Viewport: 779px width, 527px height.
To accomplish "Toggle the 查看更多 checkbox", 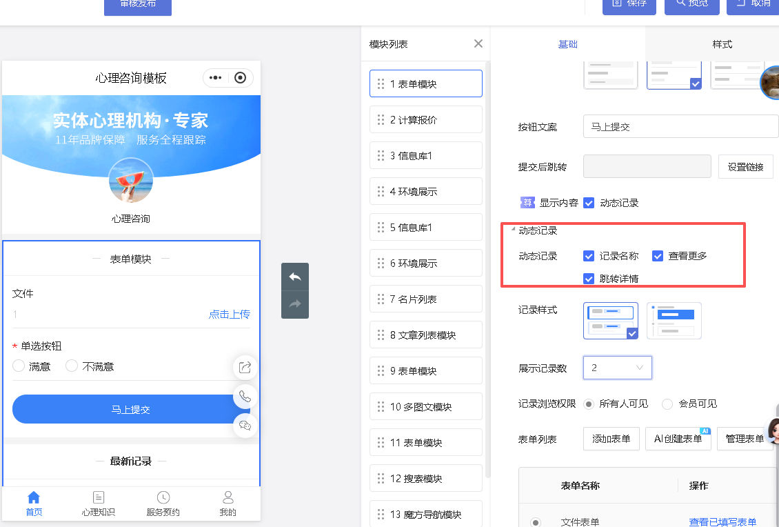I will click(658, 256).
